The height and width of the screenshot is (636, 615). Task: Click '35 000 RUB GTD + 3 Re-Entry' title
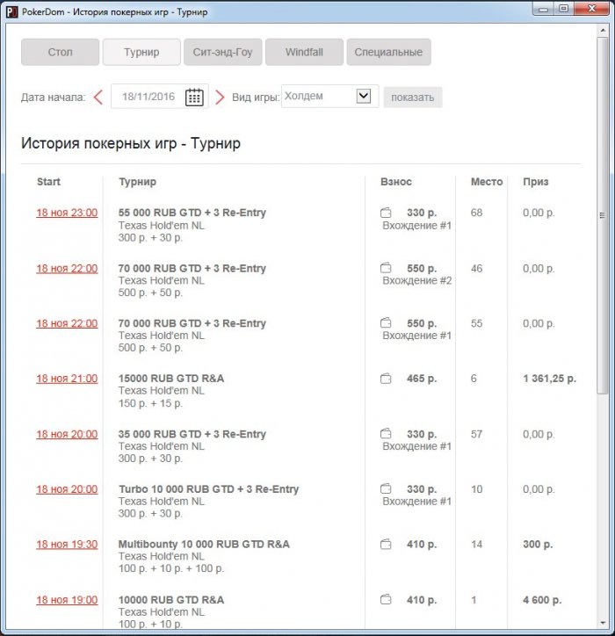point(192,434)
